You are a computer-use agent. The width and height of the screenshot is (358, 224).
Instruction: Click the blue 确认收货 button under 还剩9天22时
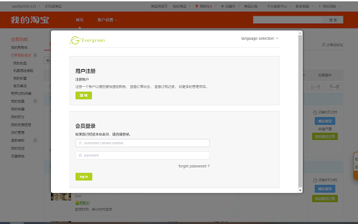pyautogui.click(x=325, y=121)
